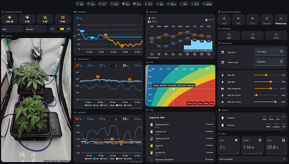Open the tent camera feed
Viewport: 289px width, 164px height.
(x=36, y=100)
